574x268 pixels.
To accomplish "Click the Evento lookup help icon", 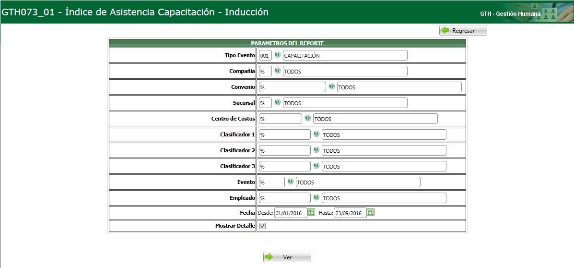I will click(290, 182).
